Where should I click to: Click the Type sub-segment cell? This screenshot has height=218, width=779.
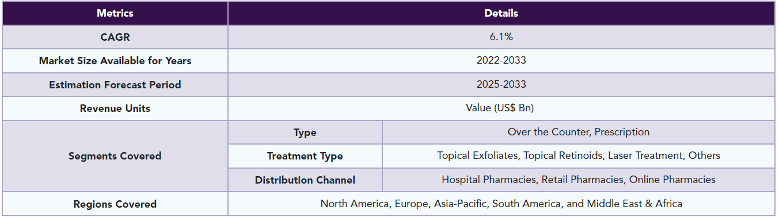[x=305, y=133]
